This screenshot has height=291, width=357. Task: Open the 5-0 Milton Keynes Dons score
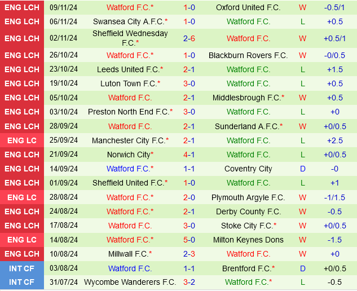click(x=189, y=240)
